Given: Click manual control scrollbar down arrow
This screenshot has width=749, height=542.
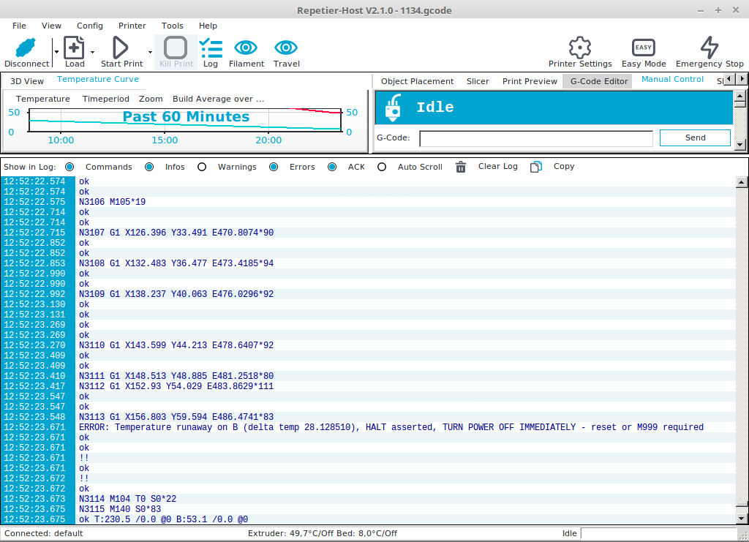Looking at the screenshot, I should [x=740, y=144].
